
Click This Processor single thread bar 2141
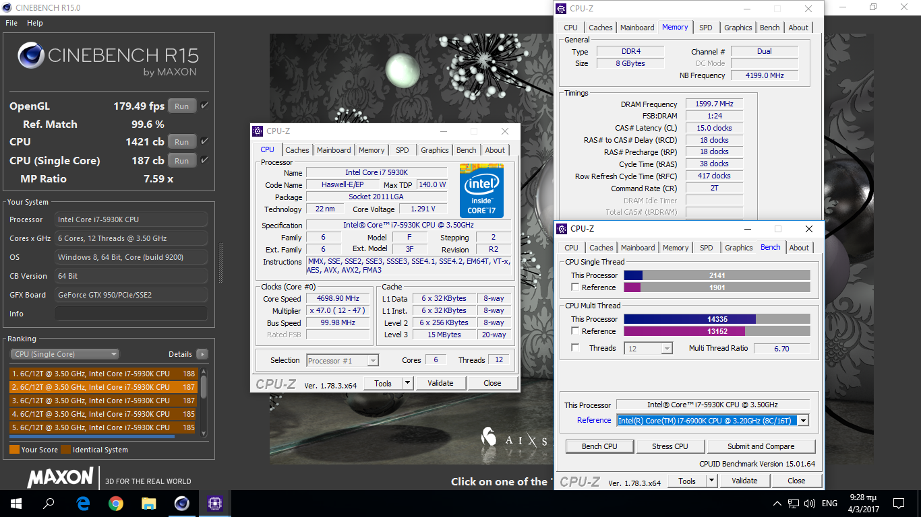[x=717, y=275]
